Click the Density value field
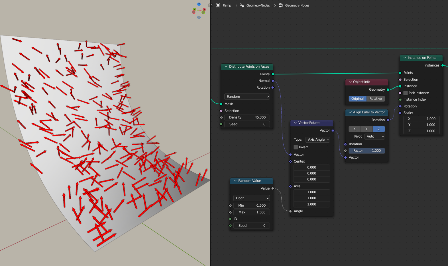The height and width of the screenshot is (266, 448). [247, 117]
